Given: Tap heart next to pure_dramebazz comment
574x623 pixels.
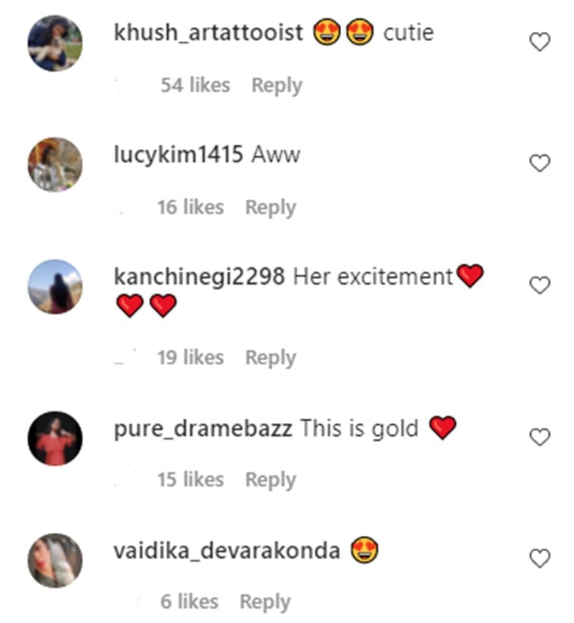Looking at the screenshot, I should coord(540,437).
